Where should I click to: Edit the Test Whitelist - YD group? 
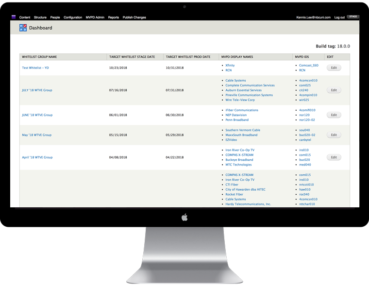pyautogui.click(x=334, y=68)
